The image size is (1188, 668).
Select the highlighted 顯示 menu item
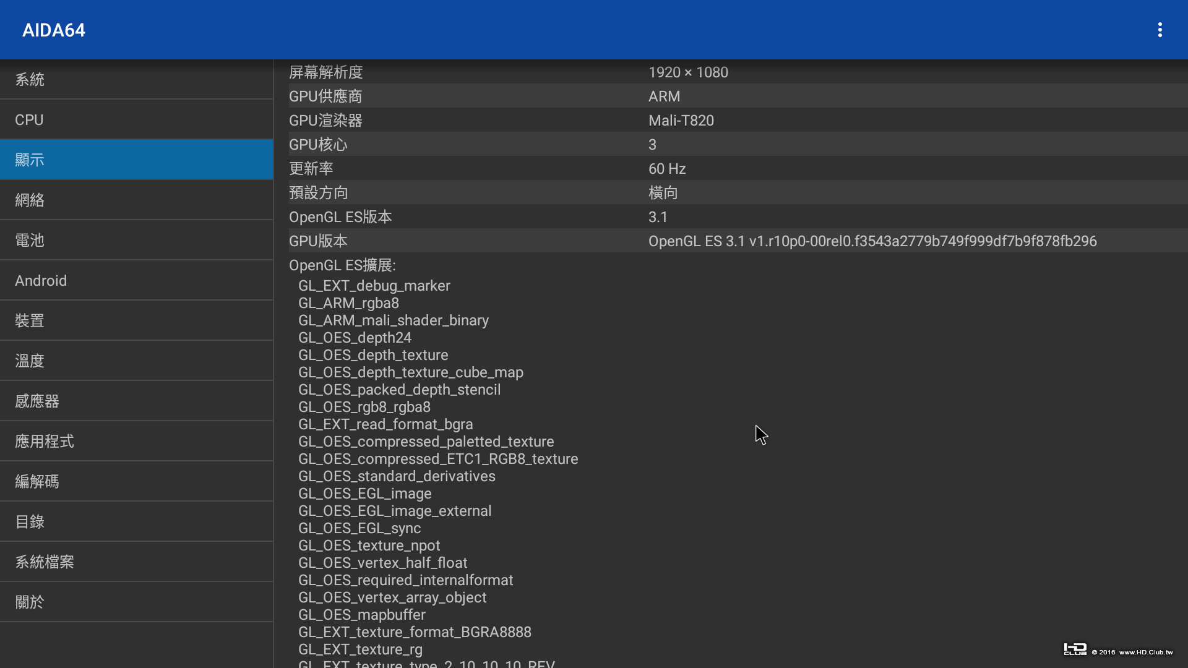[136, 160]
